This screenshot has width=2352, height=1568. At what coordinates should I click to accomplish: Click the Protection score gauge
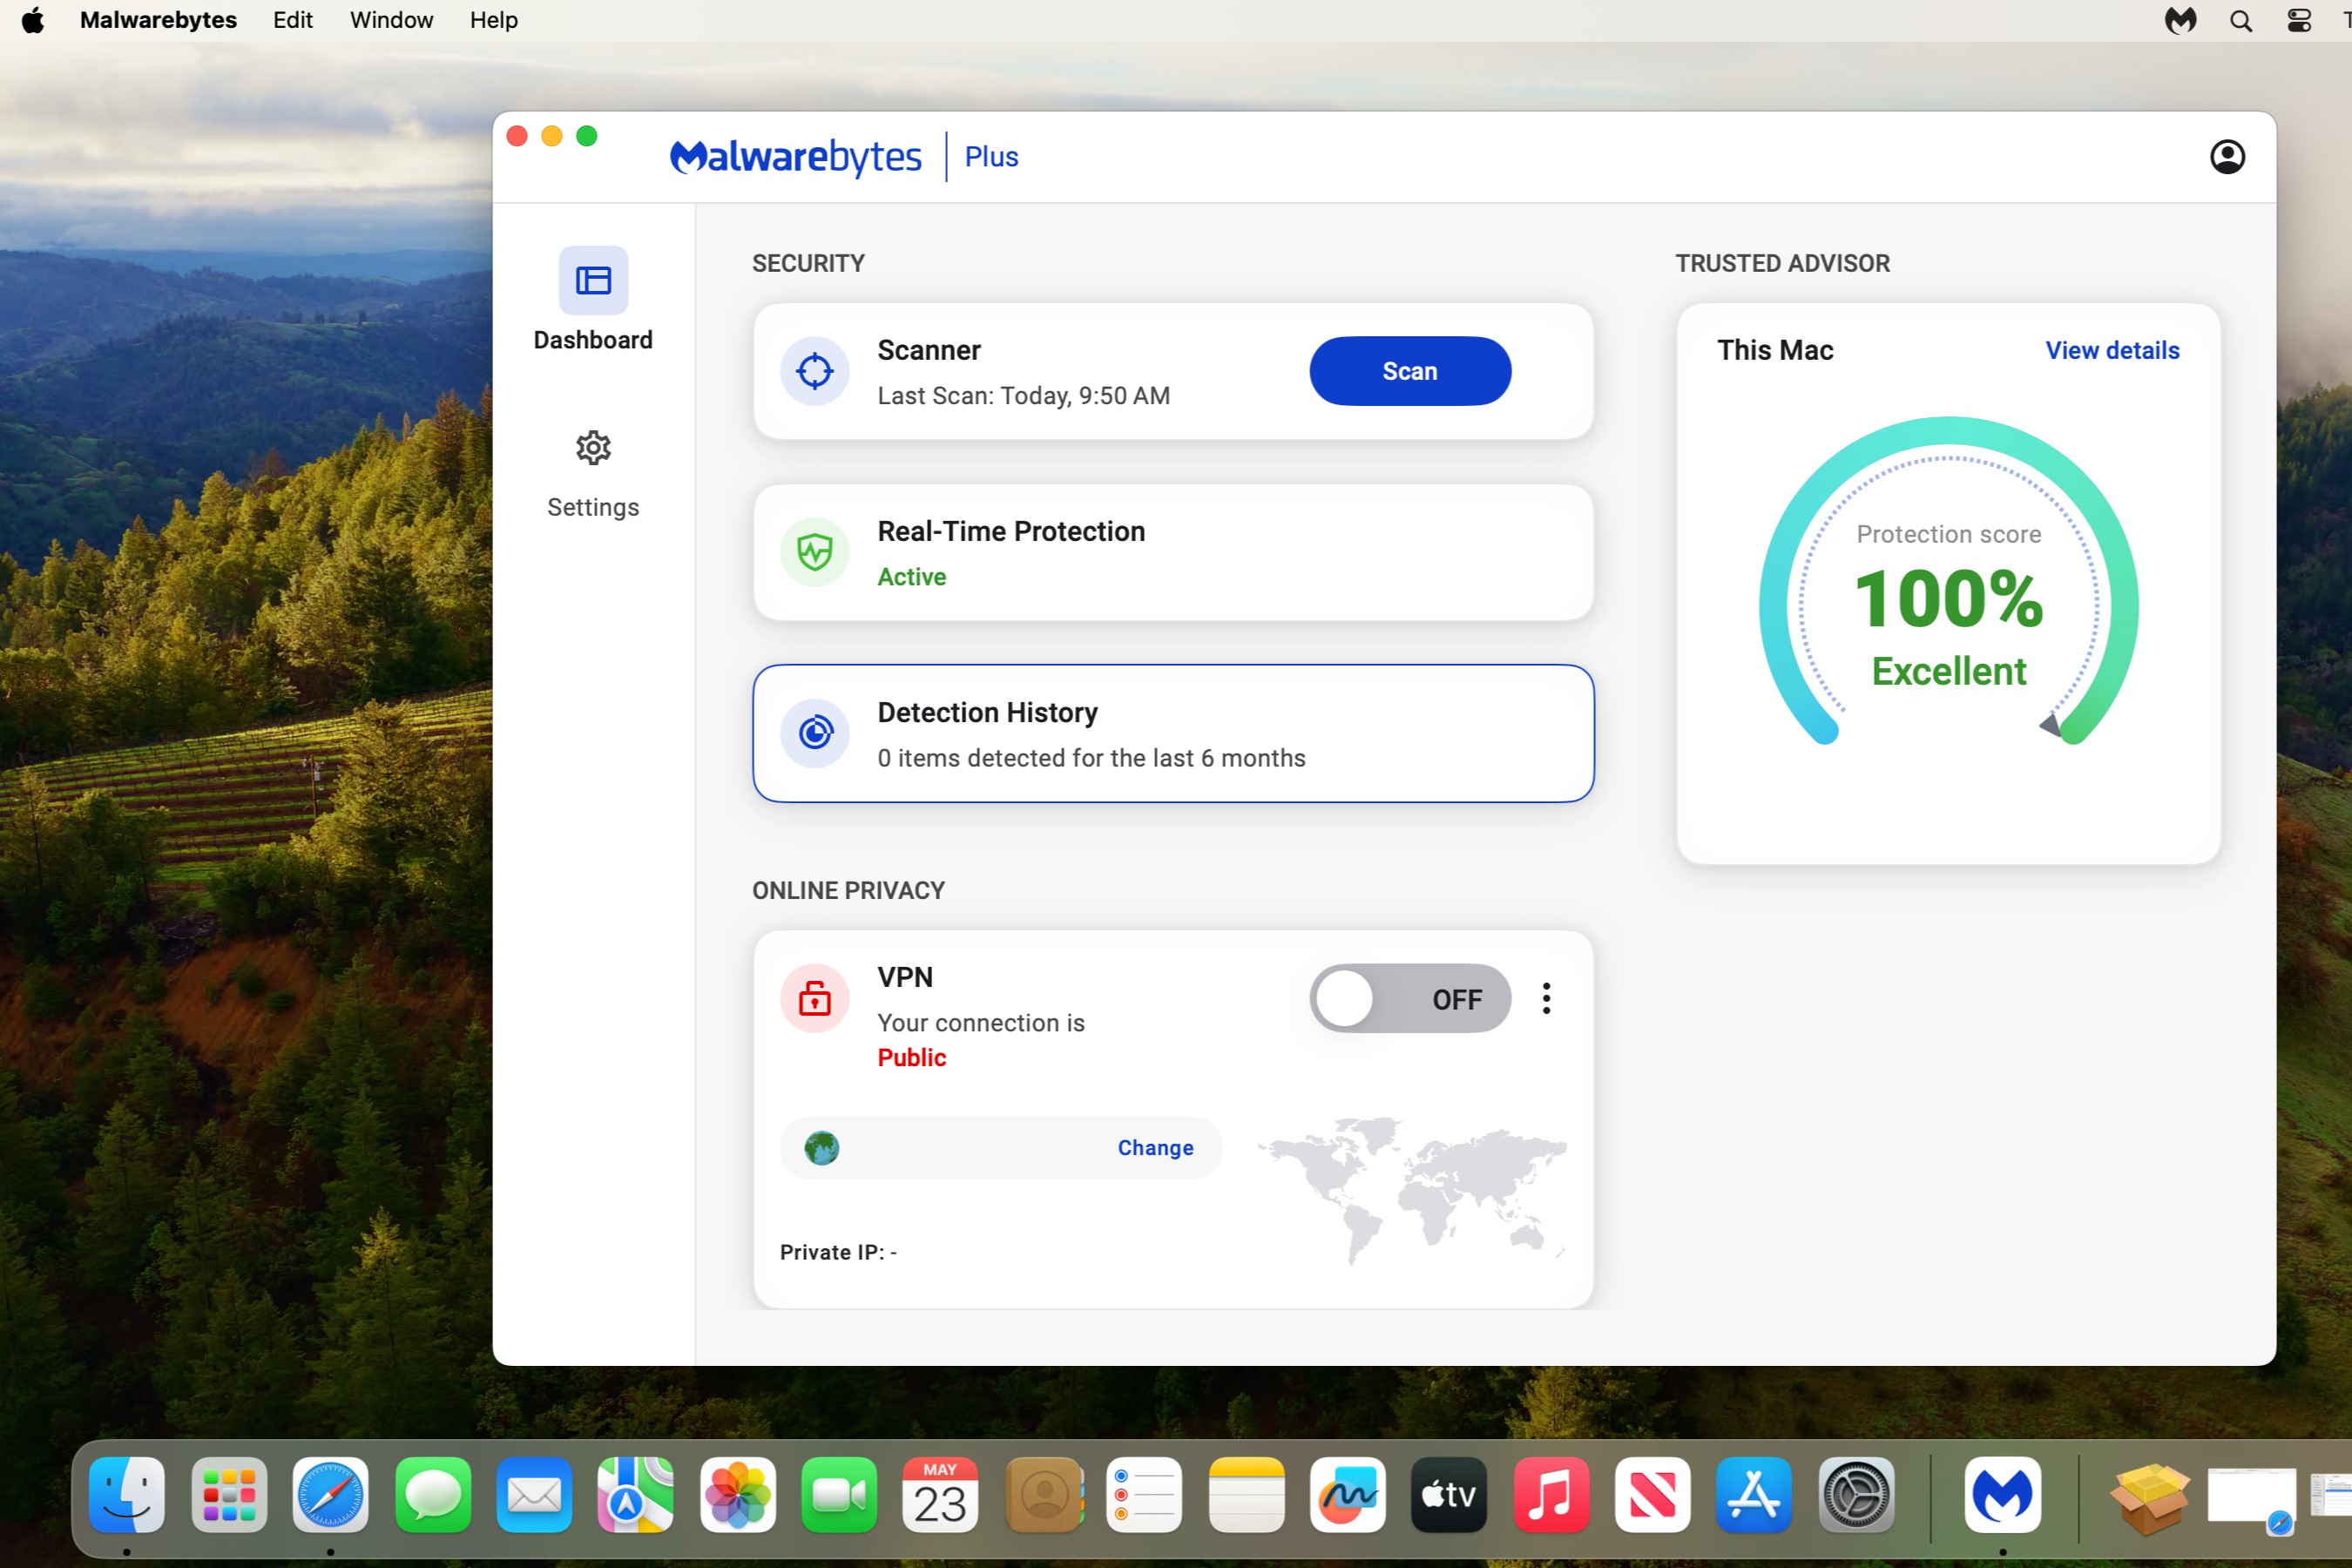point(1948,582)
